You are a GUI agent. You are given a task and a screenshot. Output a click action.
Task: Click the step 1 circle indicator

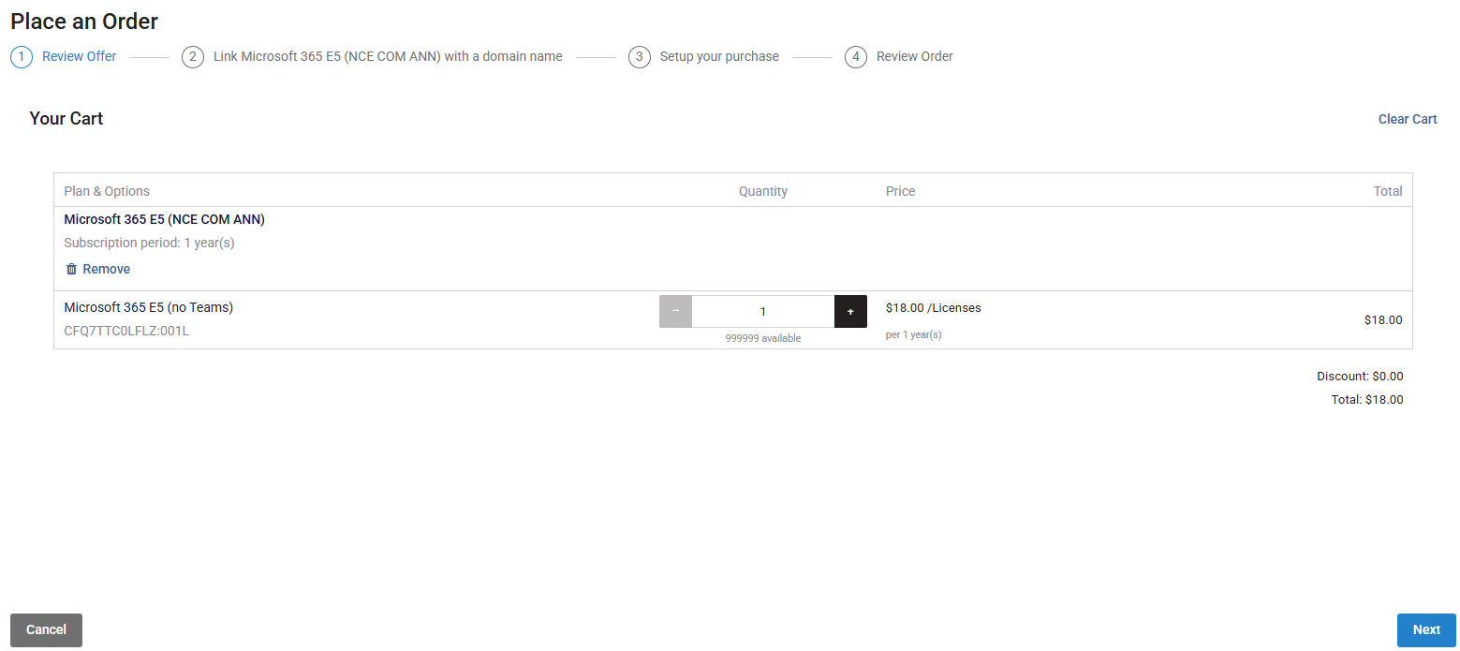pos(22,57)
